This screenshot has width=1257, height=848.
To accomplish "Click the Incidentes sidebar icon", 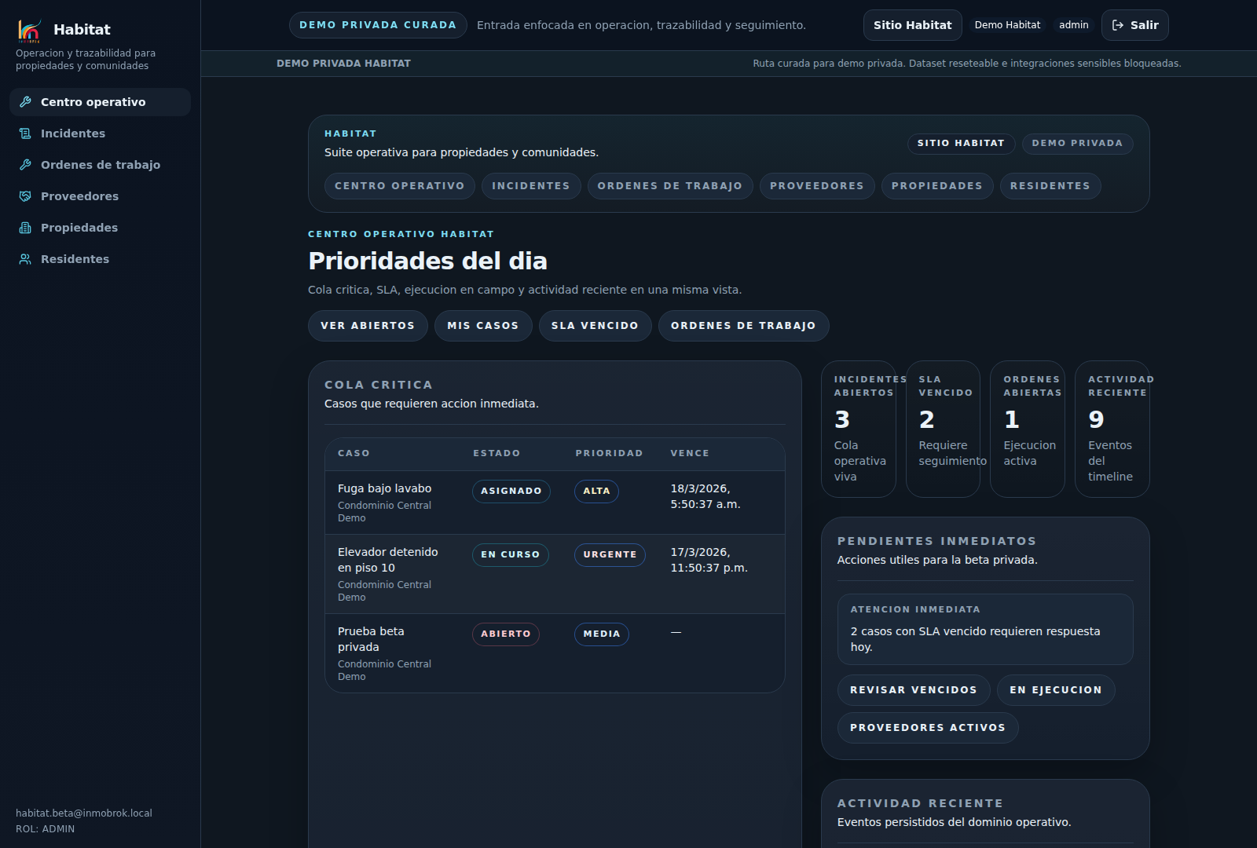I will [x=25, y=133].
